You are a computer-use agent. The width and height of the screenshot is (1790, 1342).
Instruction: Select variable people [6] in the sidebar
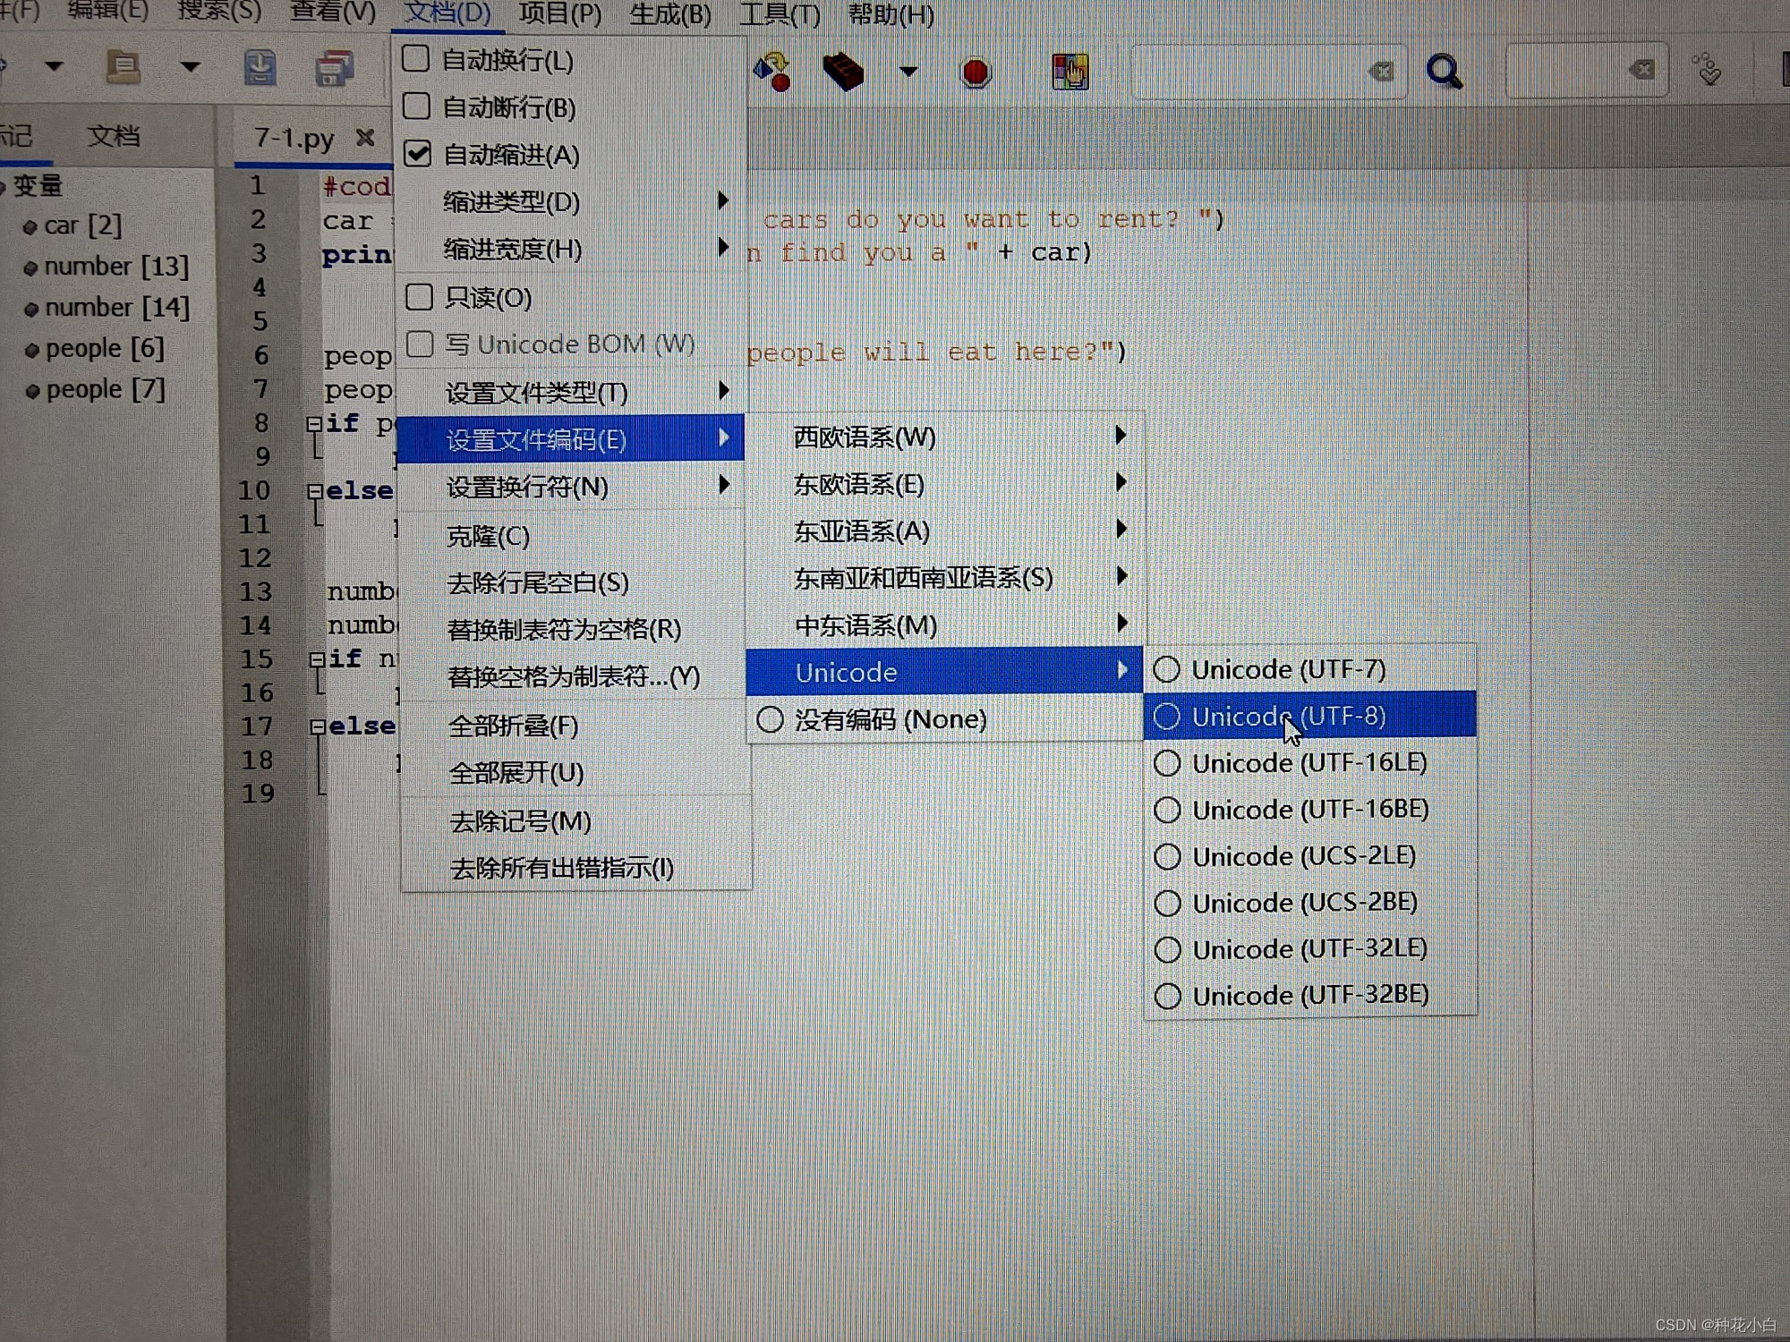pos(105,348)
